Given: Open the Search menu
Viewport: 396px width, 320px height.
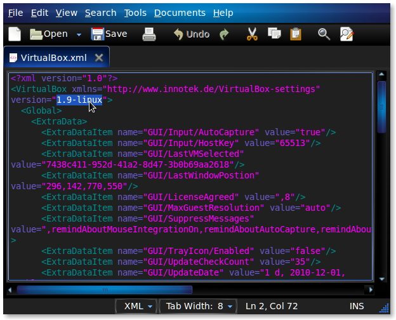Looking at the screenshot, I should 100,13.
